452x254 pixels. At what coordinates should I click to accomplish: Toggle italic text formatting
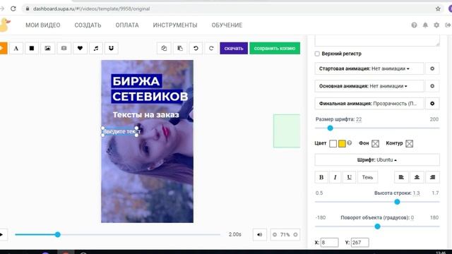(335, 177)
